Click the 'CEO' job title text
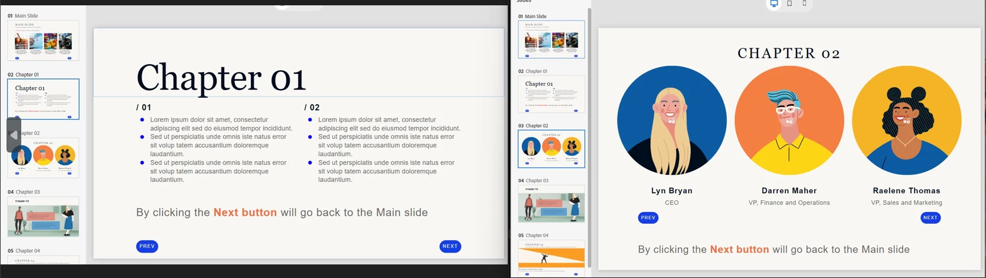The image size is (986, 278). point(672,203)
